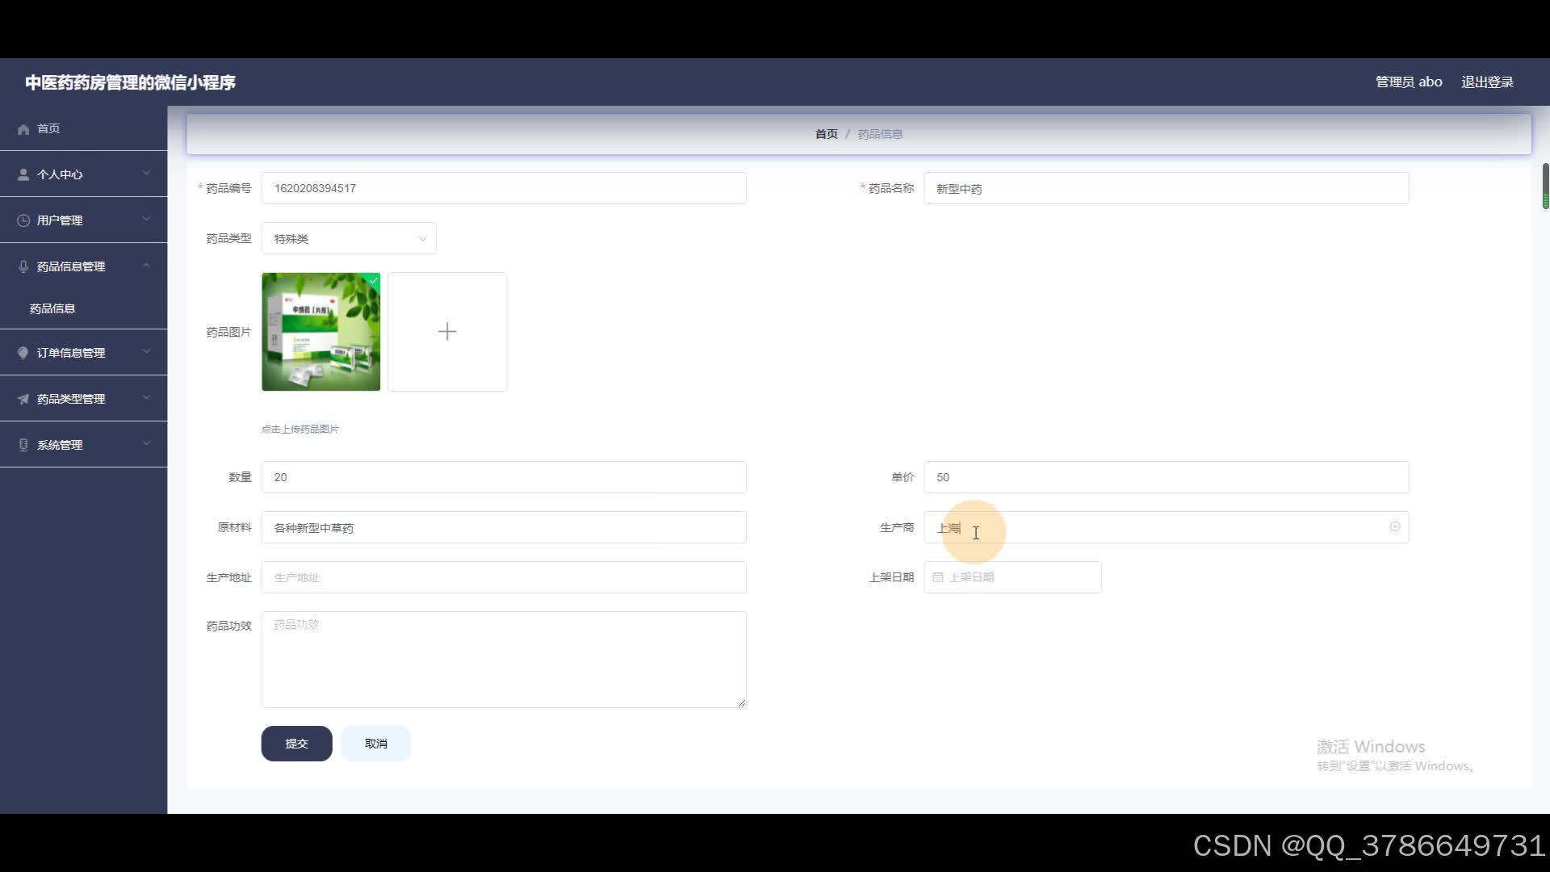This screenshot has width=1550, height=872.
Task: Click the bulb icon beside 订单信息管理
Action: point(23,353)
